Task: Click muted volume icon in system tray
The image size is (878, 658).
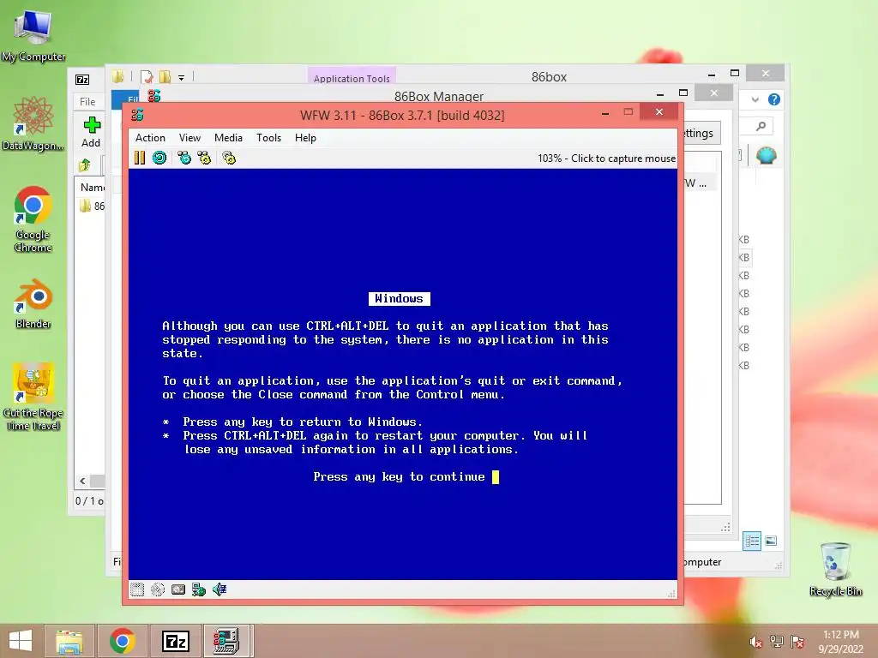Action: [756, 642]
